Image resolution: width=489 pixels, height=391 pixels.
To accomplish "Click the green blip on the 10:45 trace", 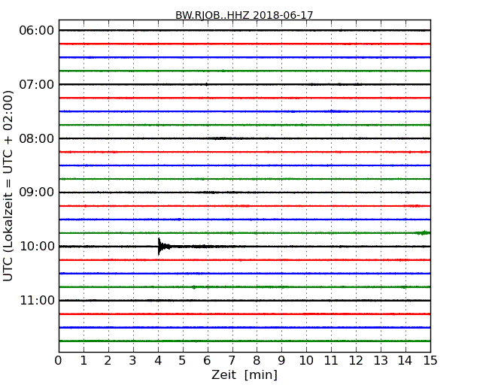I will pos(193,286).
